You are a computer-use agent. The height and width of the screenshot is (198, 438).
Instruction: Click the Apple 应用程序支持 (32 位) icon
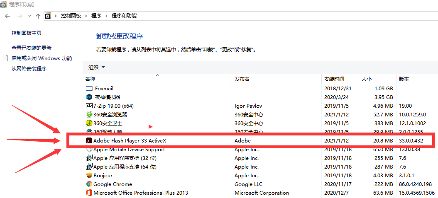89,158
